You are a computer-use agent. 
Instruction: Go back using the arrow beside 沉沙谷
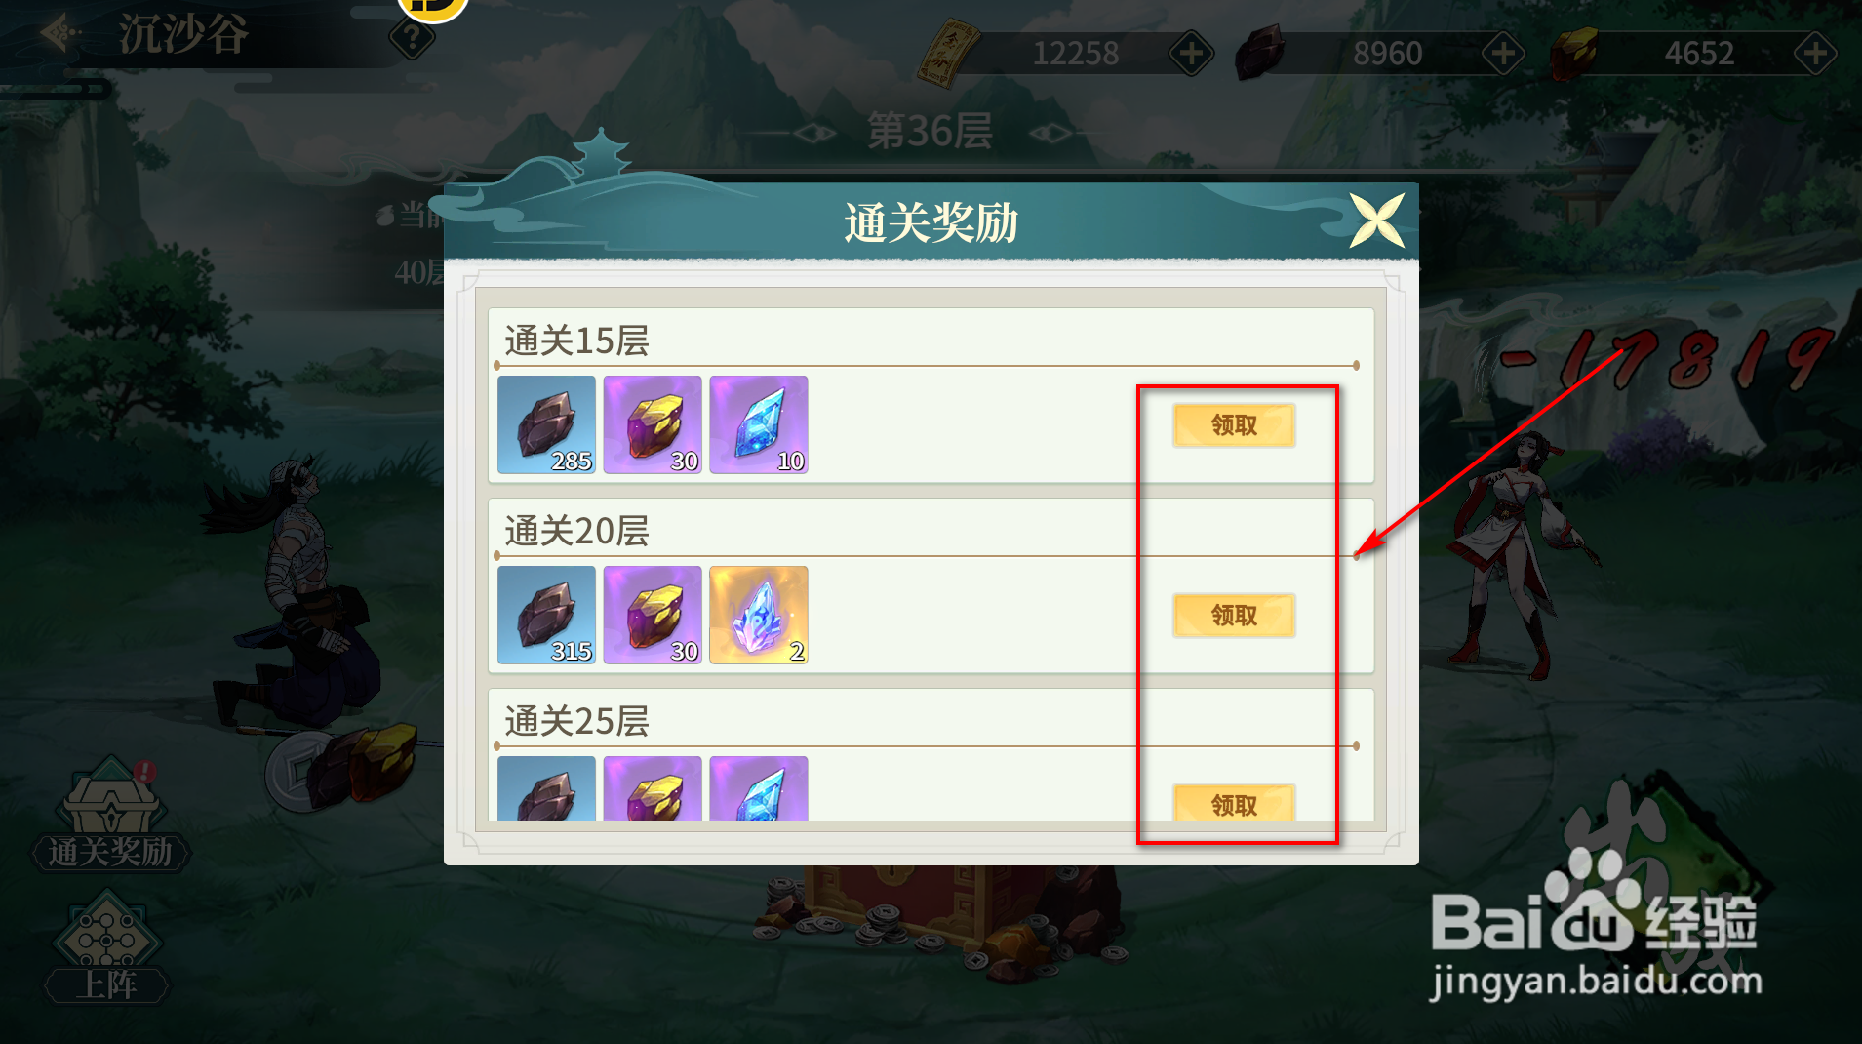(x=59, y=33)
